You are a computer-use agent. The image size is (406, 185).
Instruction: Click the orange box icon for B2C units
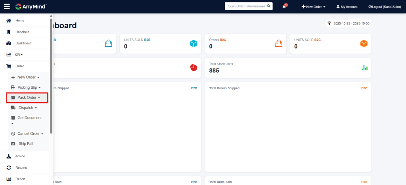tap(364, 44)
